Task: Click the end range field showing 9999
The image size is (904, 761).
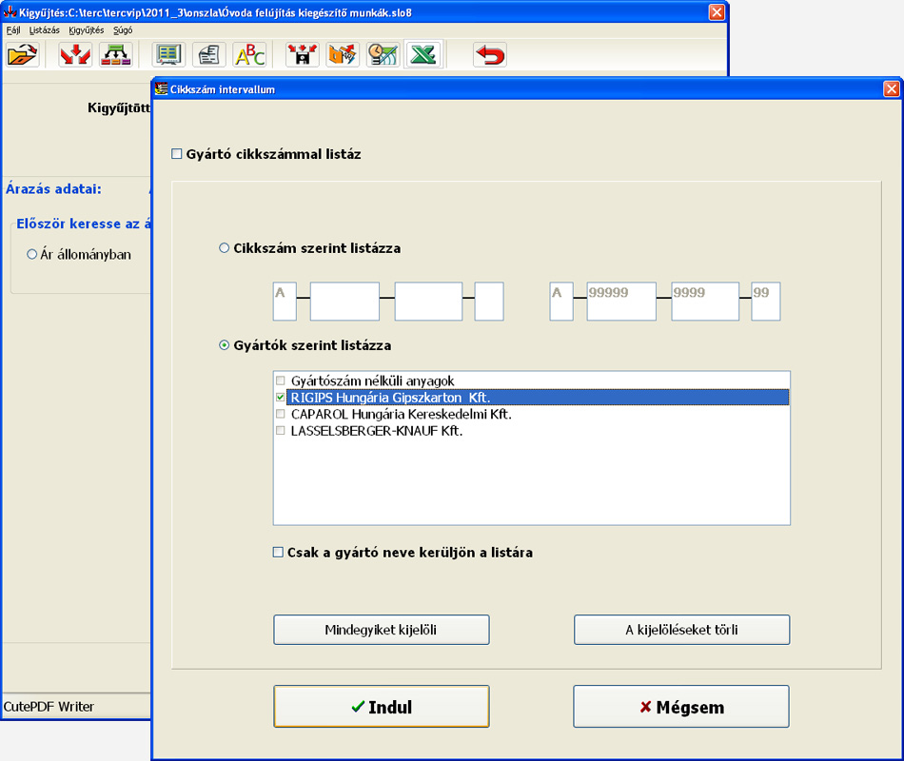Action: coord(705,301)
